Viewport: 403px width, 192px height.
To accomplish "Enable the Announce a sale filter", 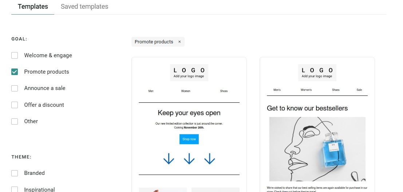I will [15, 88].
